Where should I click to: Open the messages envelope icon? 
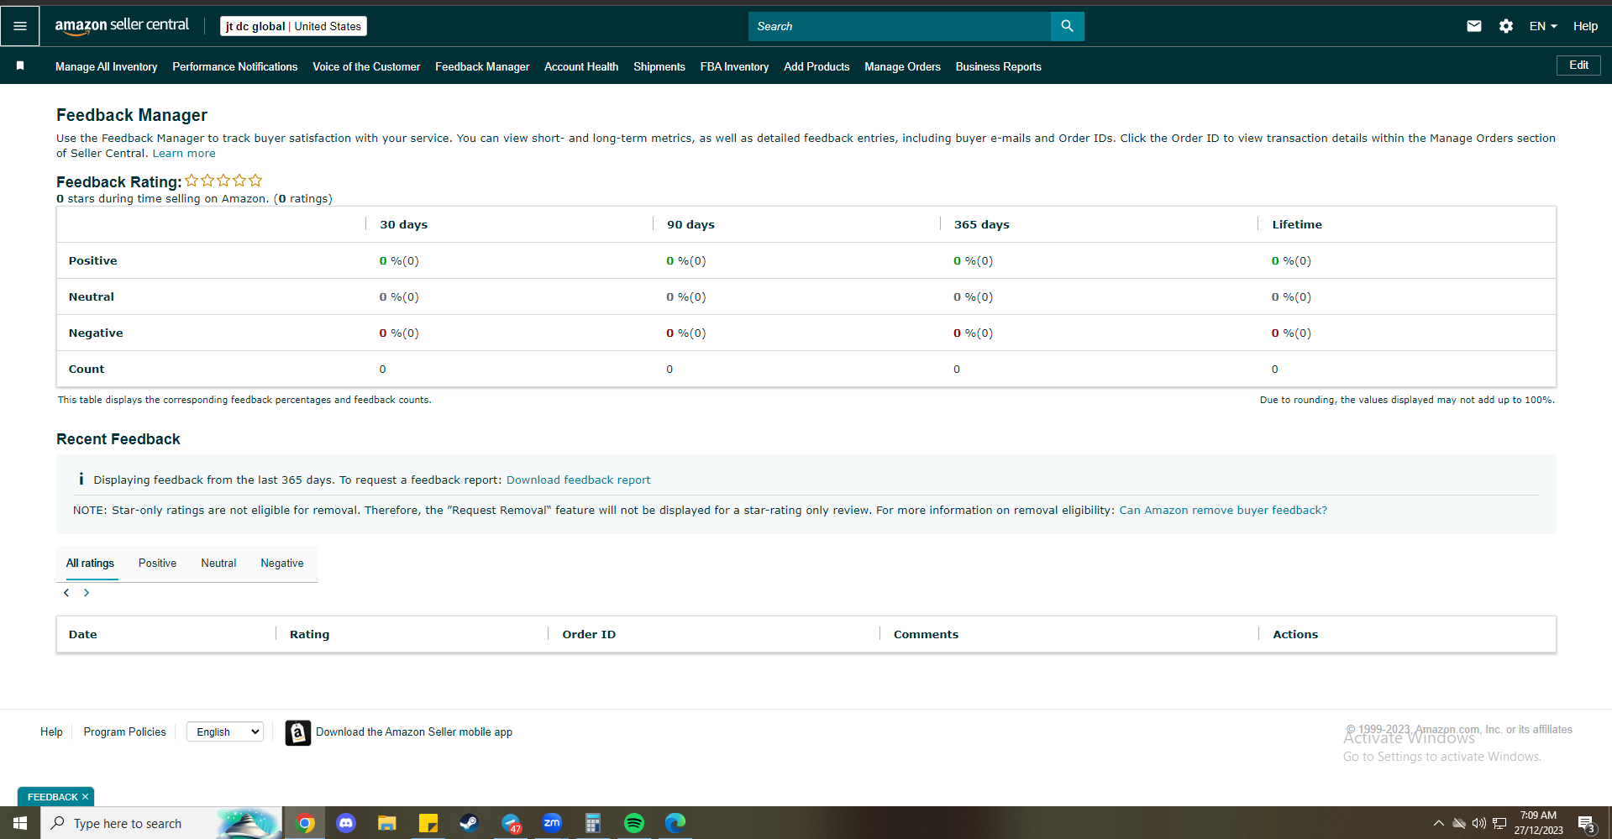[1473, 26]
